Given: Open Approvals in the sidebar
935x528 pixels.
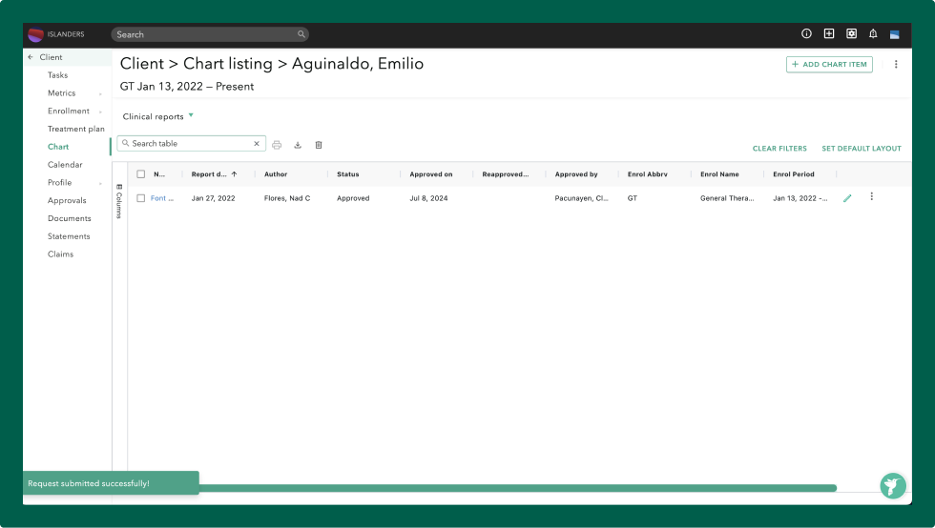Looking at the screenshot, I should [67, 200].
